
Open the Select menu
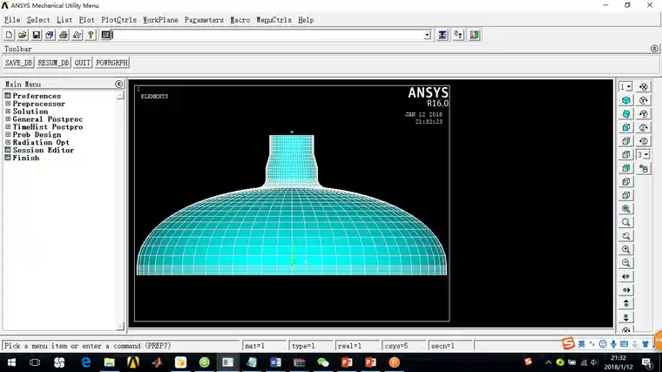click(38, 20)
